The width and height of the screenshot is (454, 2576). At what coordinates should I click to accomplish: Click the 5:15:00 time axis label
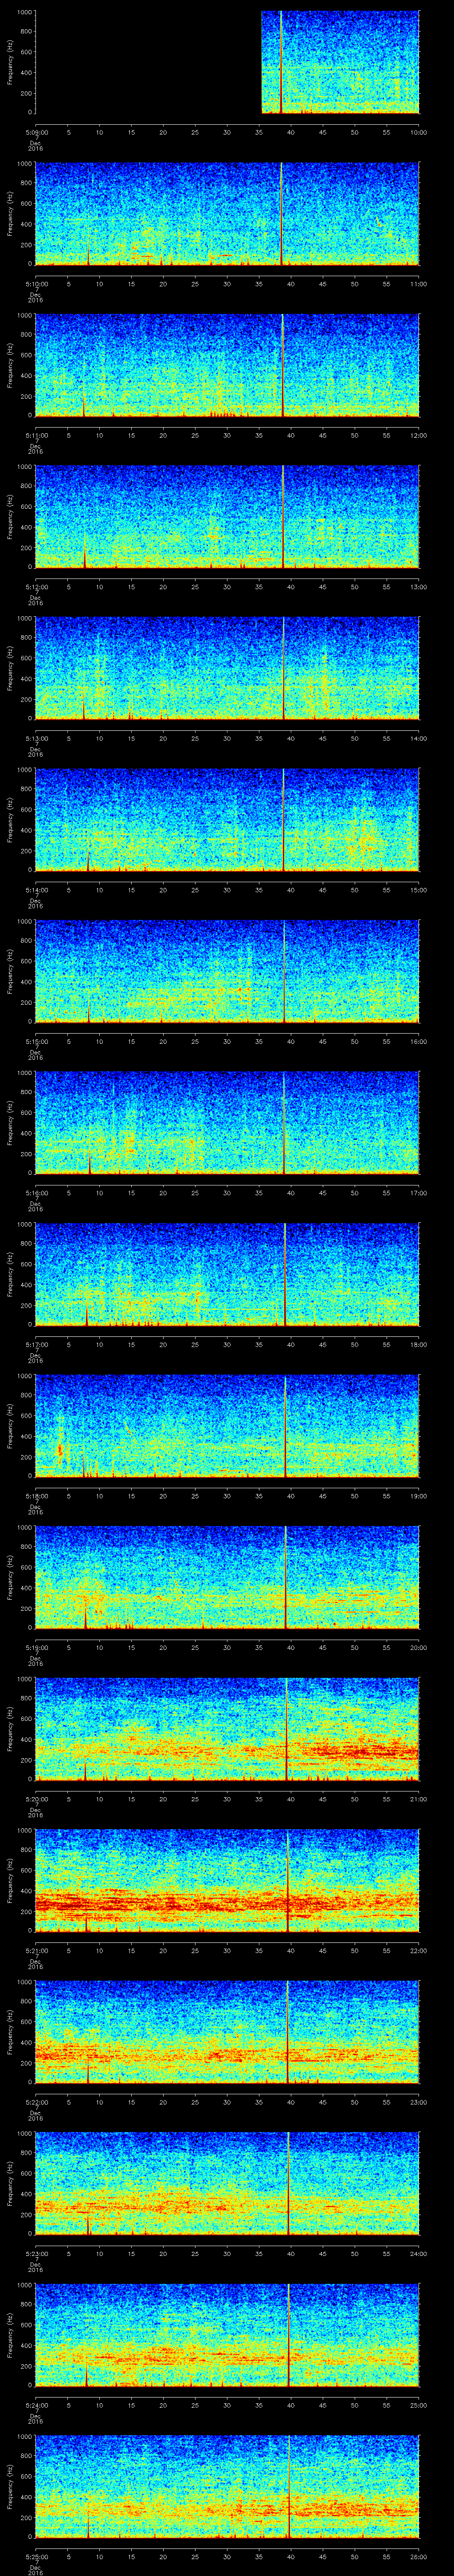37,1041
